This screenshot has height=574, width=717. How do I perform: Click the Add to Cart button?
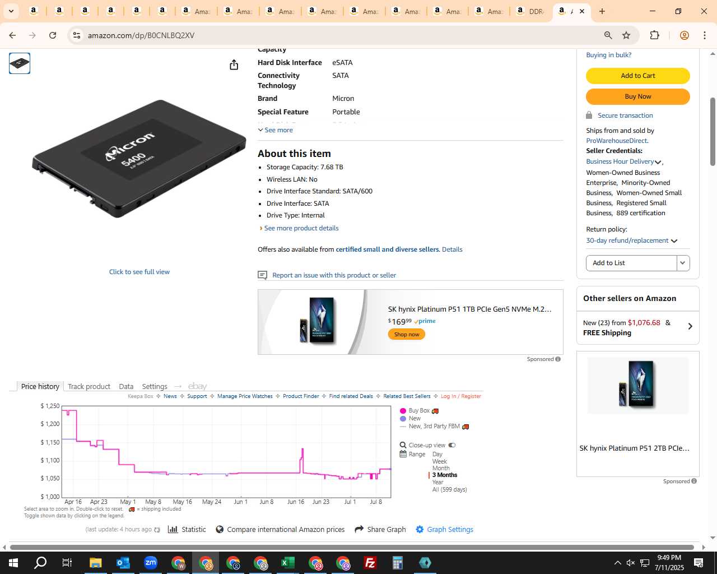click(x=638, y=76)
